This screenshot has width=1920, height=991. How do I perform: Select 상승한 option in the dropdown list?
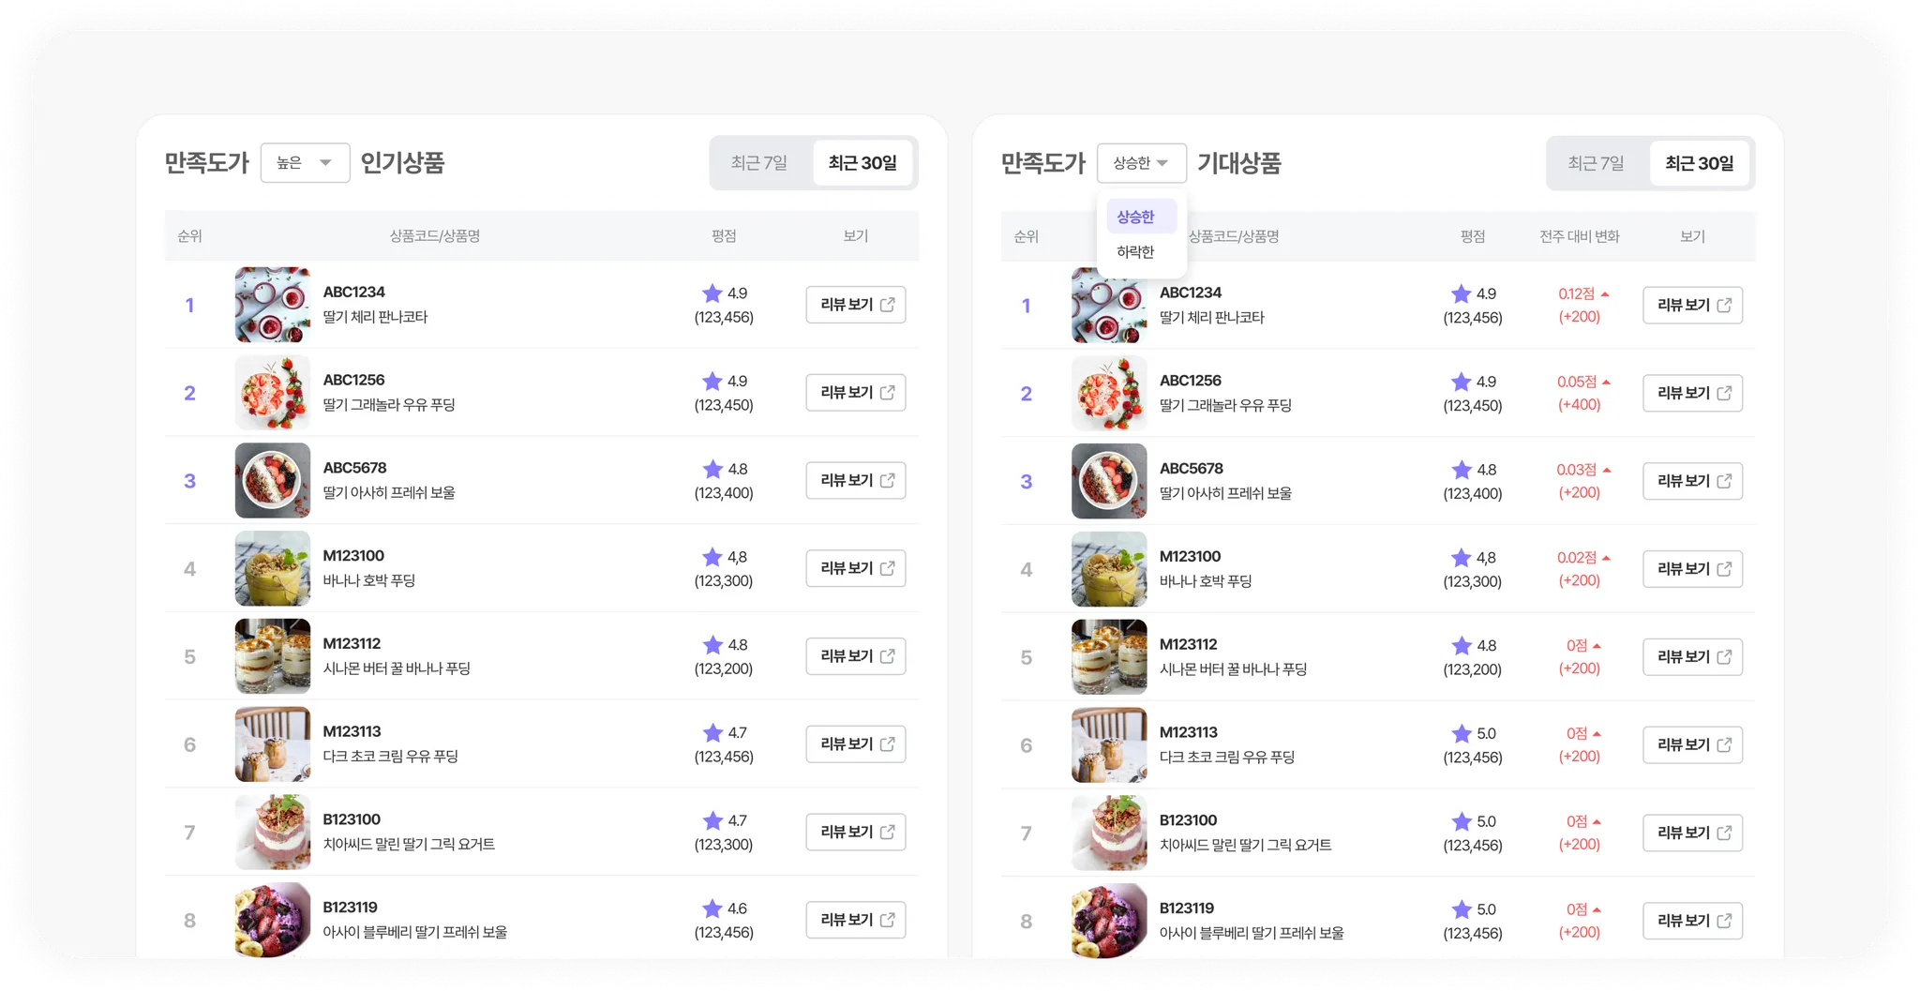1141,217
